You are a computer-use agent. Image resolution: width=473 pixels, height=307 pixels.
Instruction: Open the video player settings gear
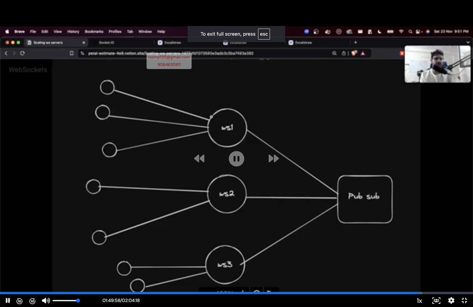click(451, 300)
